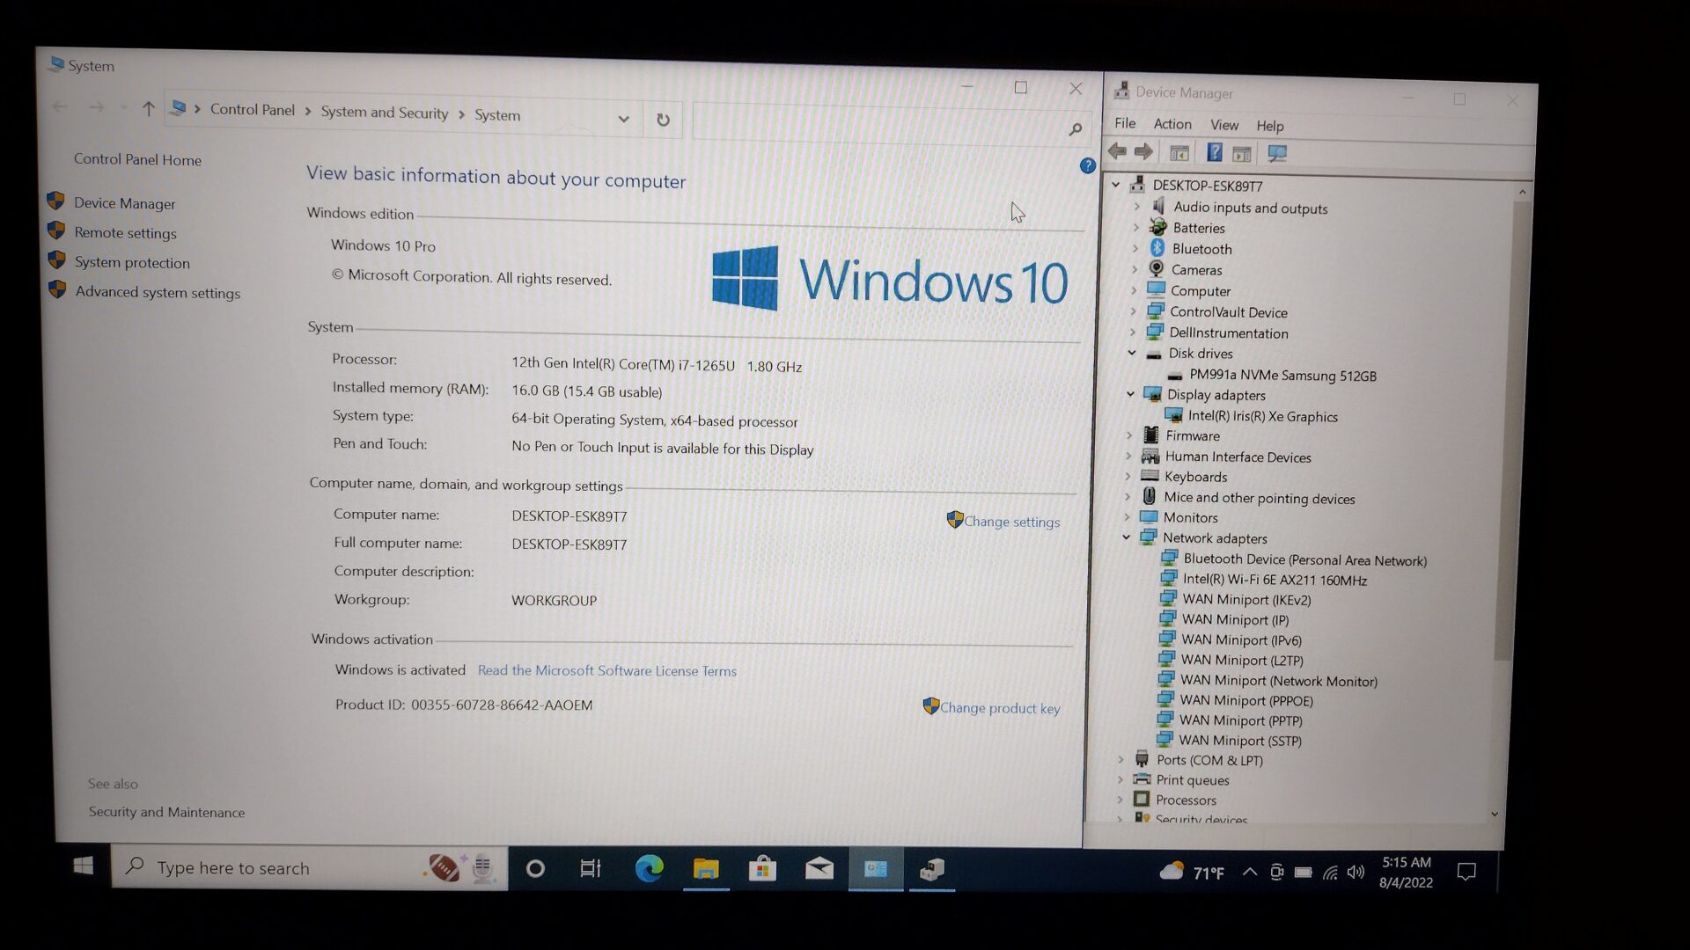The image size is (1690, 950).
Task: Click Show/Hide console tree toolbar icon
Action: pos(1179,153)
